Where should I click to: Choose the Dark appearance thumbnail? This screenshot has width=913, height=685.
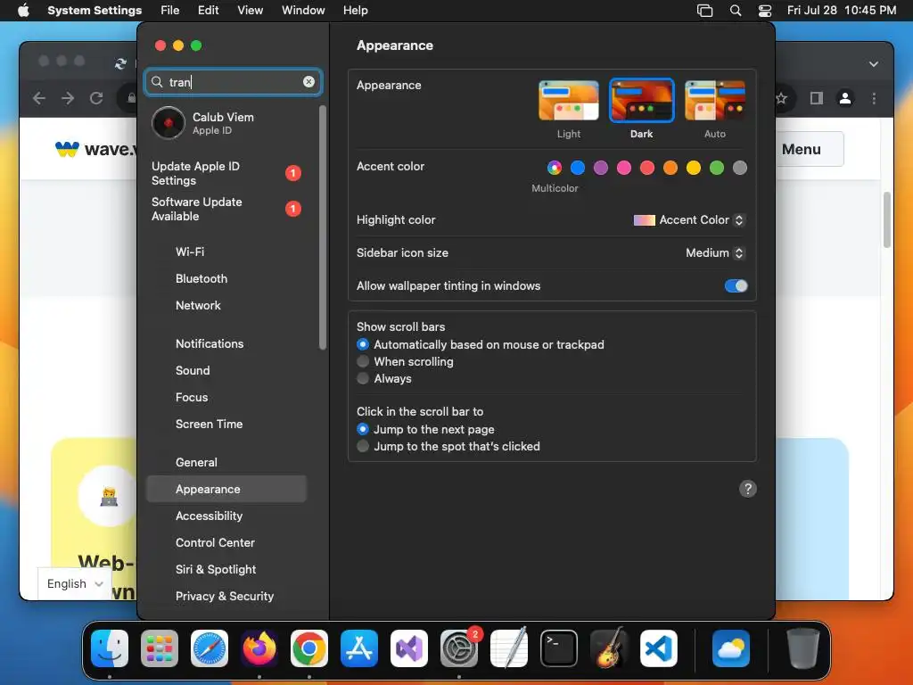point(641,101)
